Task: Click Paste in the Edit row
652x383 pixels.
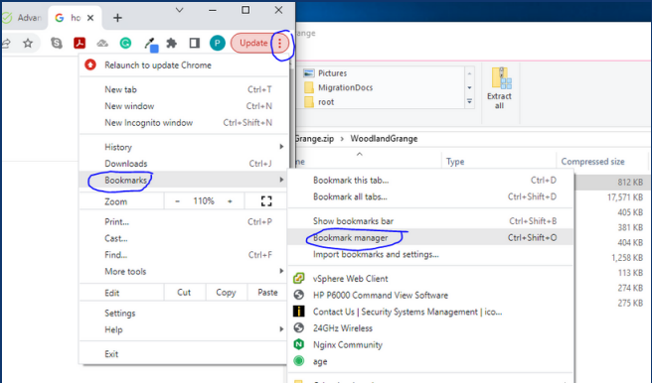Action: (267, 293)
